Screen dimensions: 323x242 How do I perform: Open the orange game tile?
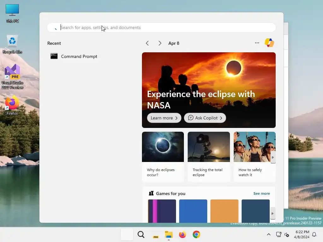tap(224, 211)
